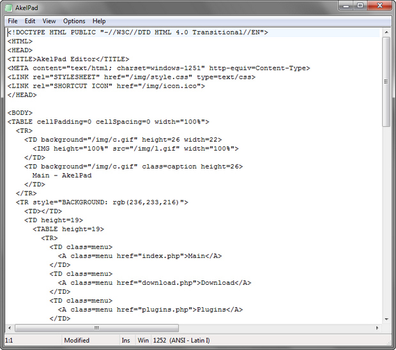Viewport: 396px width, 350px height.
Task: Open the Help menu
Action: coord(99,21)
